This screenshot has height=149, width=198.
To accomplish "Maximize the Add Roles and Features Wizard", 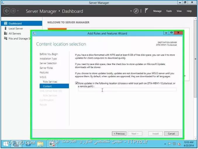I will coord(171,33).
